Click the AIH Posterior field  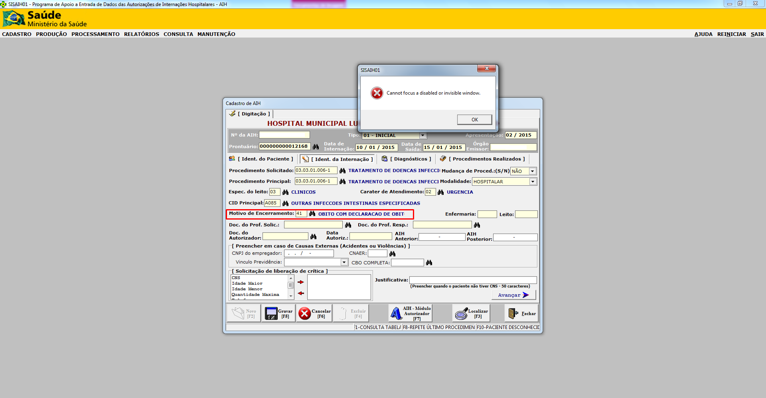(515, 238)
